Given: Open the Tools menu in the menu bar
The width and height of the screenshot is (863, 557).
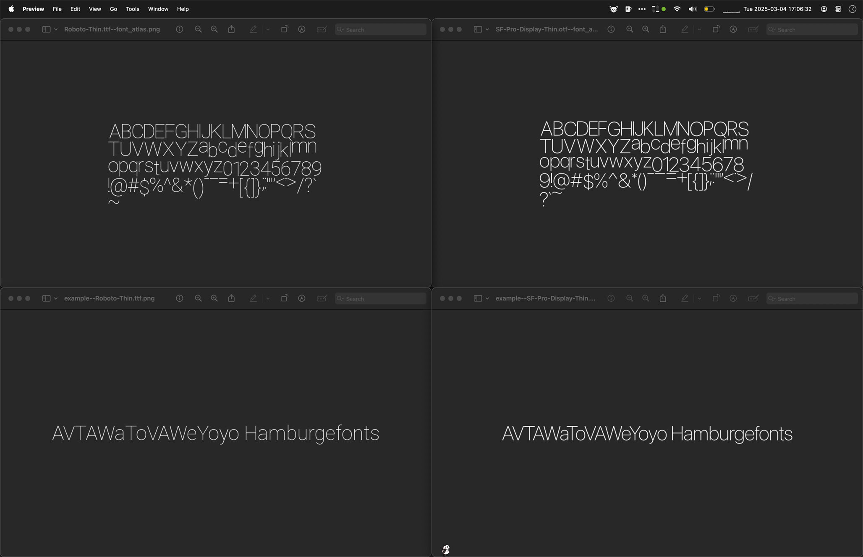Looking at the screenshot, I should [x=132, y=8].
